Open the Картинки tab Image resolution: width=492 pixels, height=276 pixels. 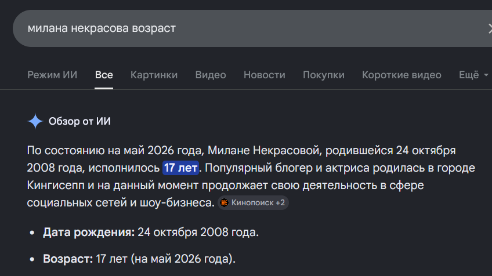tap(154, 75)
